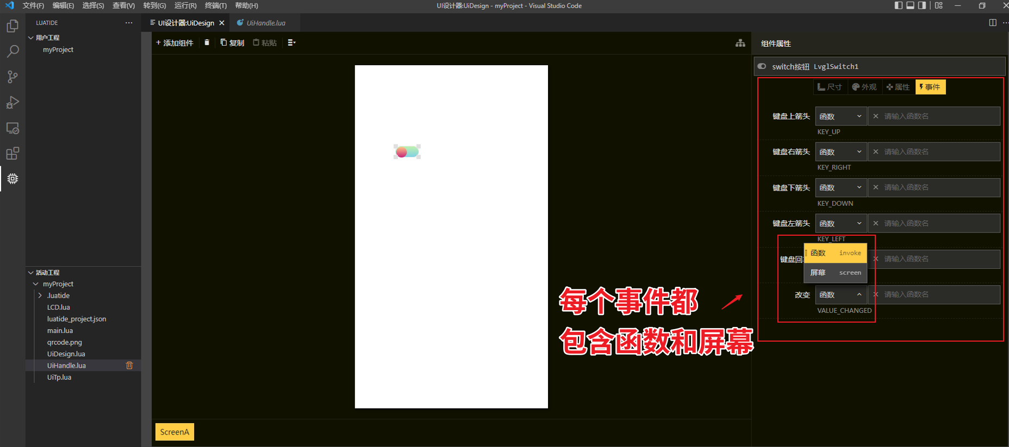Open the 文件(F) menu

click(33, 5)
